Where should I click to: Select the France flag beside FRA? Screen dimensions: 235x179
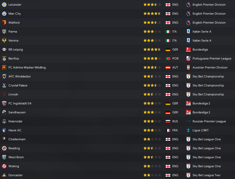pyautogui.click(x=168, y=130)
